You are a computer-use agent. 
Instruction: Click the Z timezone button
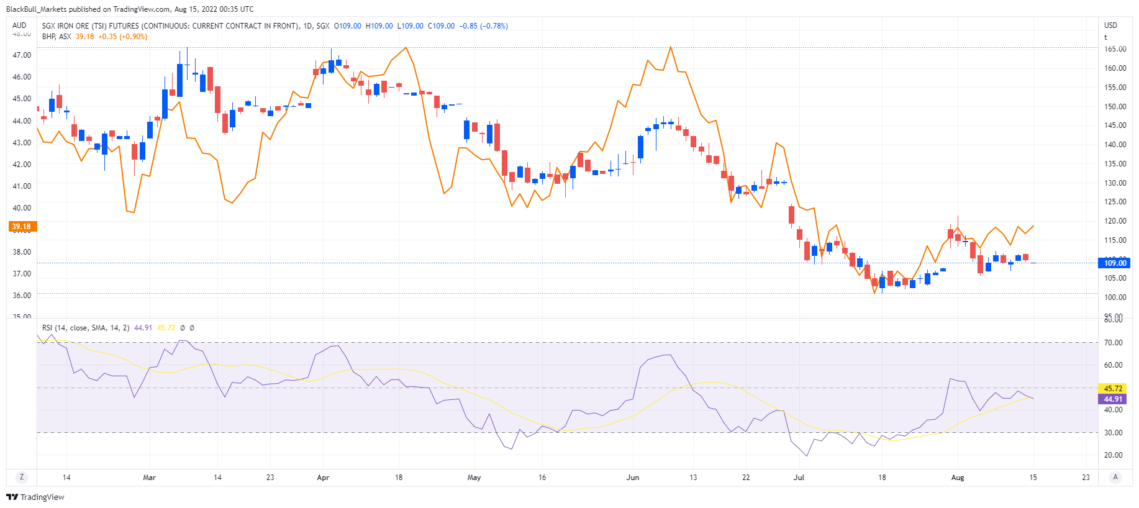[22, 477]
